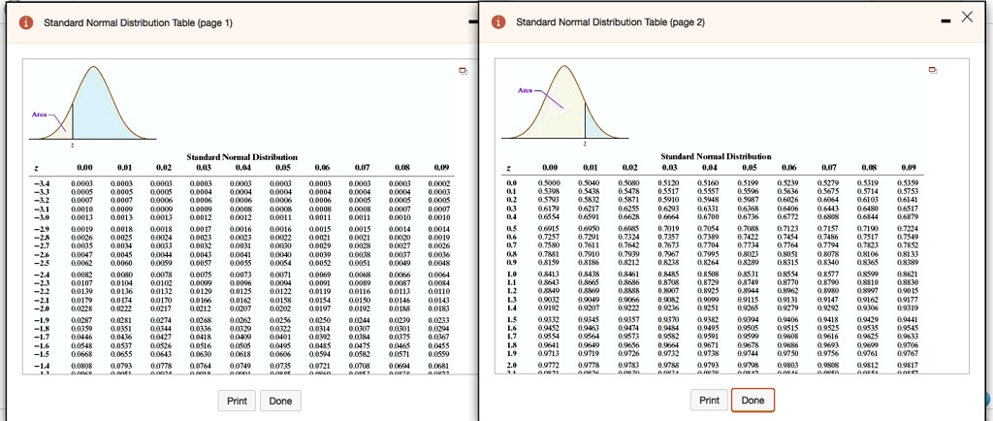The width and height of the screenshot is (993, 421).
Task: Click the 'Standard Normal Distribution' heading on page 1
Action: tap(241, 156)
